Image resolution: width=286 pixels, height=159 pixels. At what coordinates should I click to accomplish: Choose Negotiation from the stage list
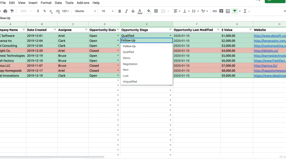[130, 64]
